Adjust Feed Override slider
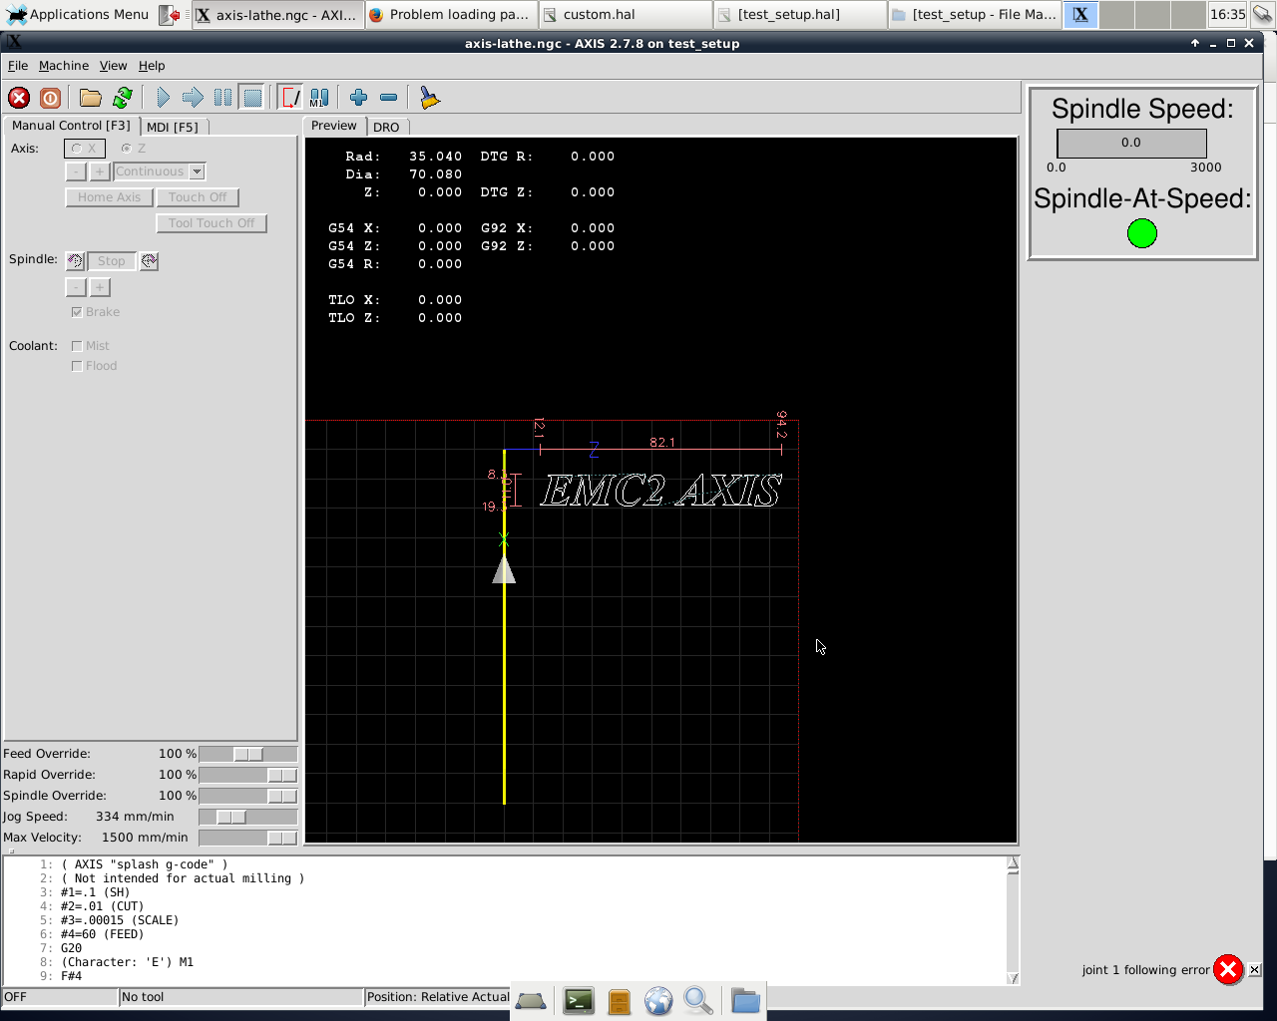The image size is (1277, 1021). [x=248, y=754]
